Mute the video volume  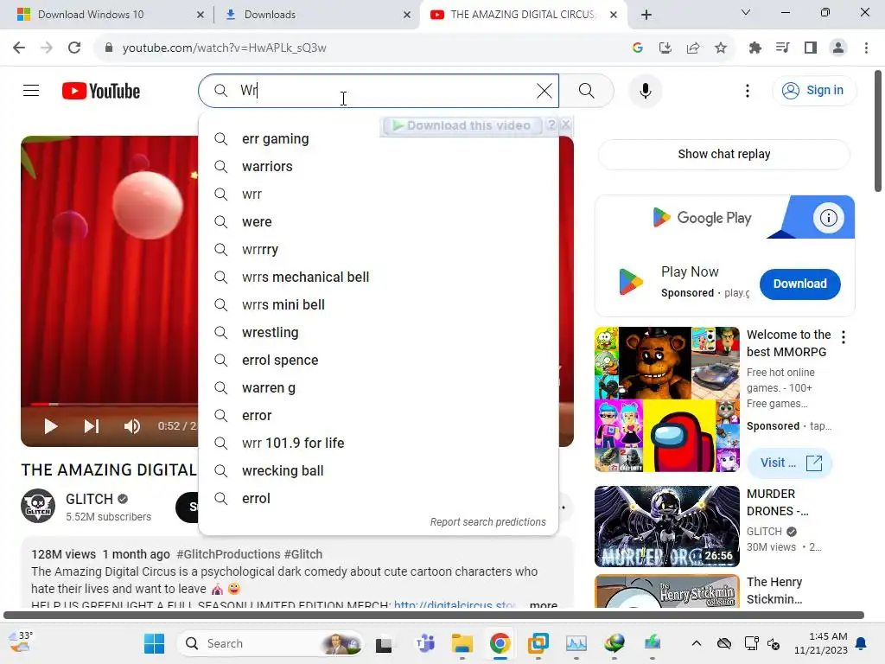[x=131, y=426]
